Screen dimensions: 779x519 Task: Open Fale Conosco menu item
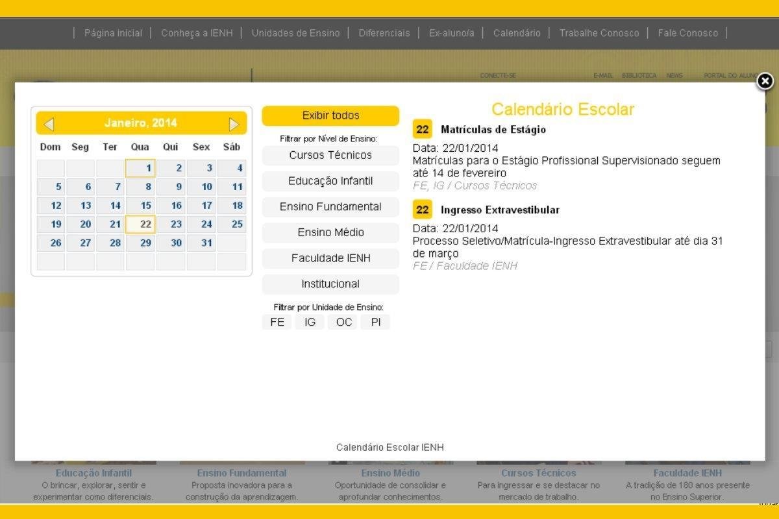pos(688,33)
